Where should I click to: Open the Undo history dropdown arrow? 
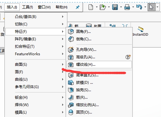[145, 7]
